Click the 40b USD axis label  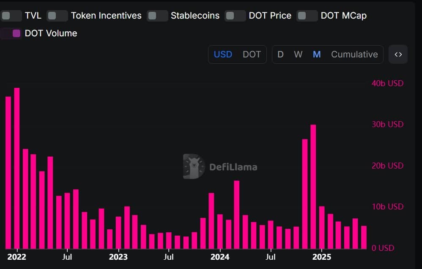tap(387, 83)
